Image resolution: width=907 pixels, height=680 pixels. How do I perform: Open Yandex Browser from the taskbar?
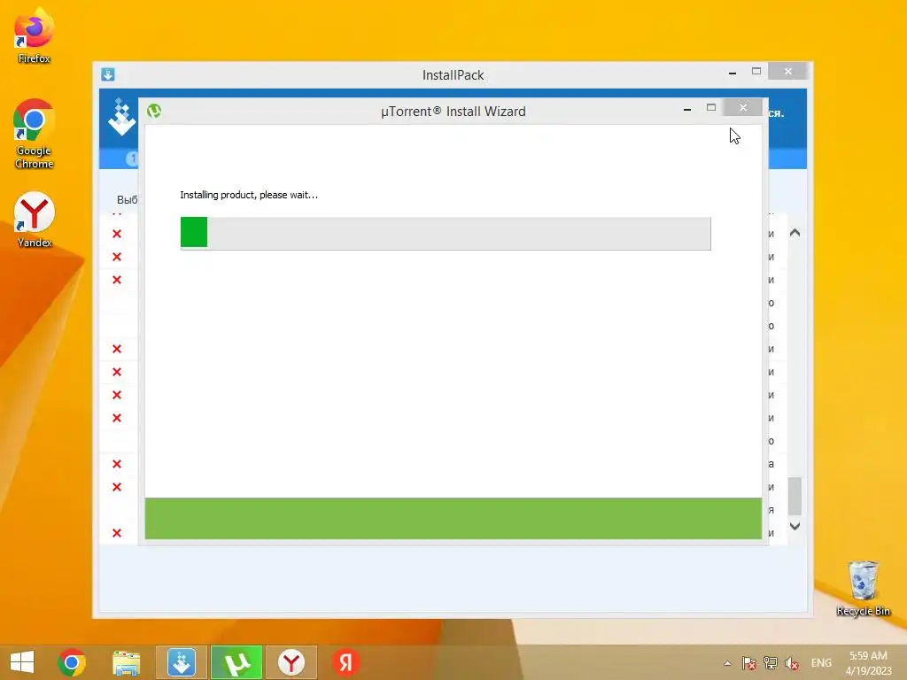pos(291,662)
